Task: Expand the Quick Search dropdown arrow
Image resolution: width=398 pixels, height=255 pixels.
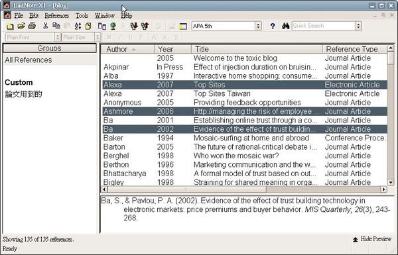Action: click(x=358, y=26)
